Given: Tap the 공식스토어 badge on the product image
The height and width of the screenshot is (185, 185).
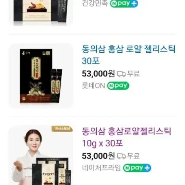Looking at the screenshot, I should (x=62, y=129).
